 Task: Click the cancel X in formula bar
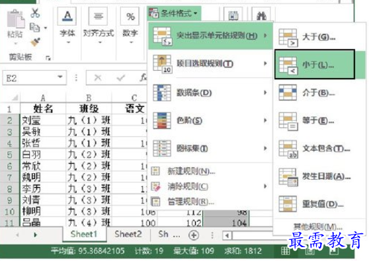point(98,77)
